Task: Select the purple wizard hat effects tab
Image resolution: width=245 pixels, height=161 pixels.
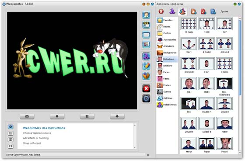Action: [172, 11]
